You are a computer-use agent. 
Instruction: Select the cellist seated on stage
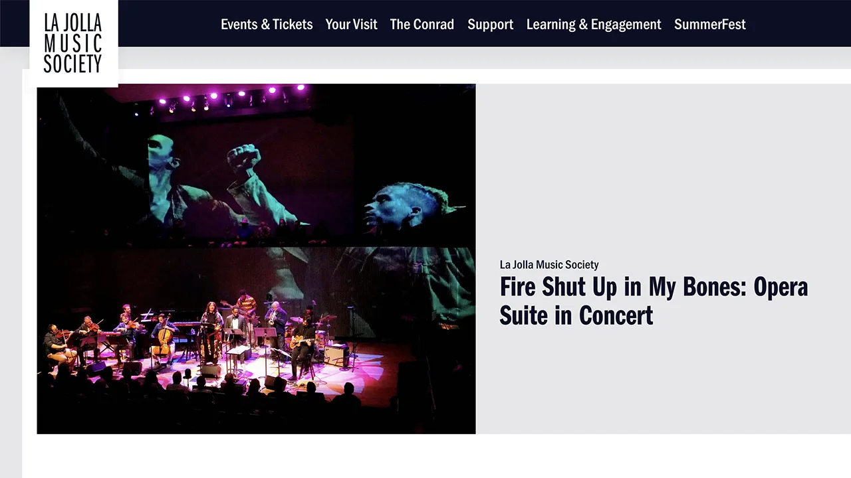(x=164, y=341)
